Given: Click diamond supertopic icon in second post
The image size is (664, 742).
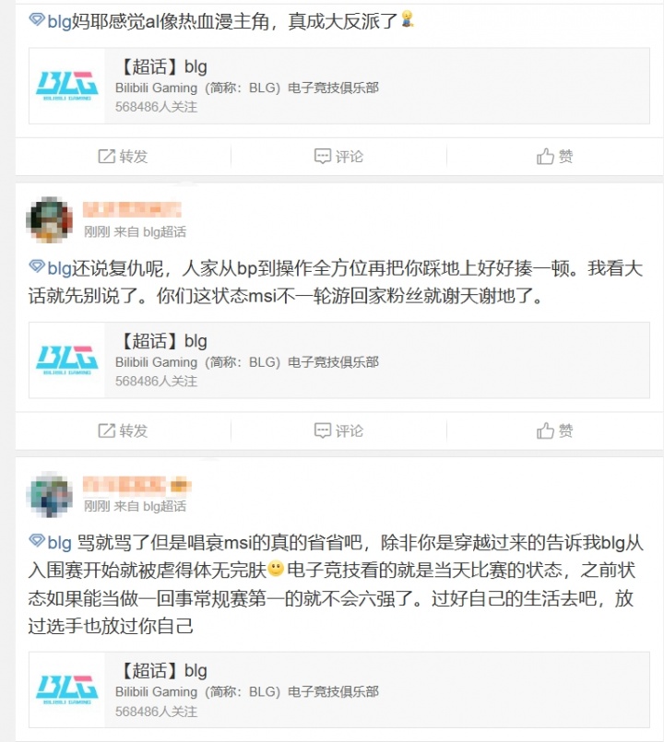Looking at the screenshot, I should (x=37, y=266).
